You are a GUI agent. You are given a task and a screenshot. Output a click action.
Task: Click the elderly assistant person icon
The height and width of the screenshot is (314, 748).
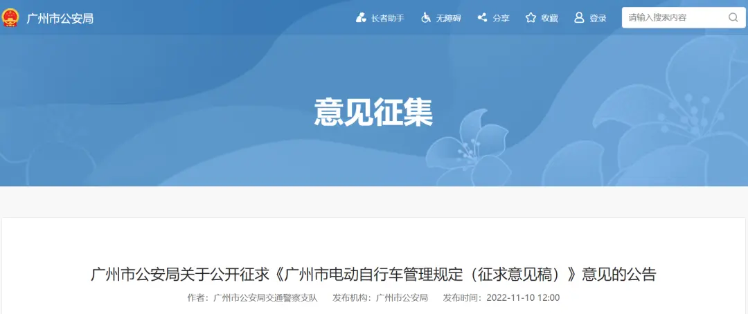click(x=361, y=18)
